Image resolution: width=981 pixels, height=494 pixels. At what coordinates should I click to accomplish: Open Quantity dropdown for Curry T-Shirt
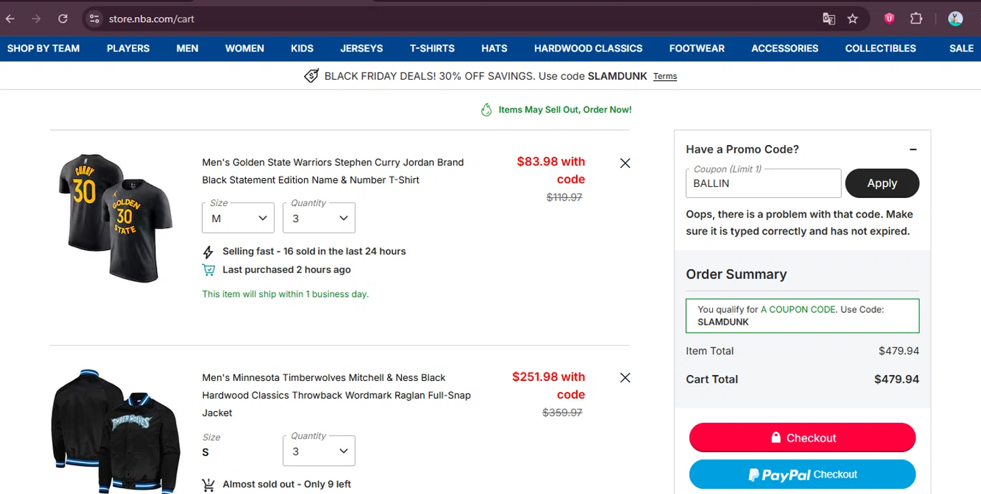point(319,218)
